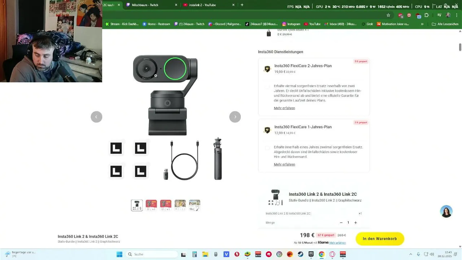Show hidden system tray icons
Image resolution: width=462 pixels, height=260 pixels.
410,254
